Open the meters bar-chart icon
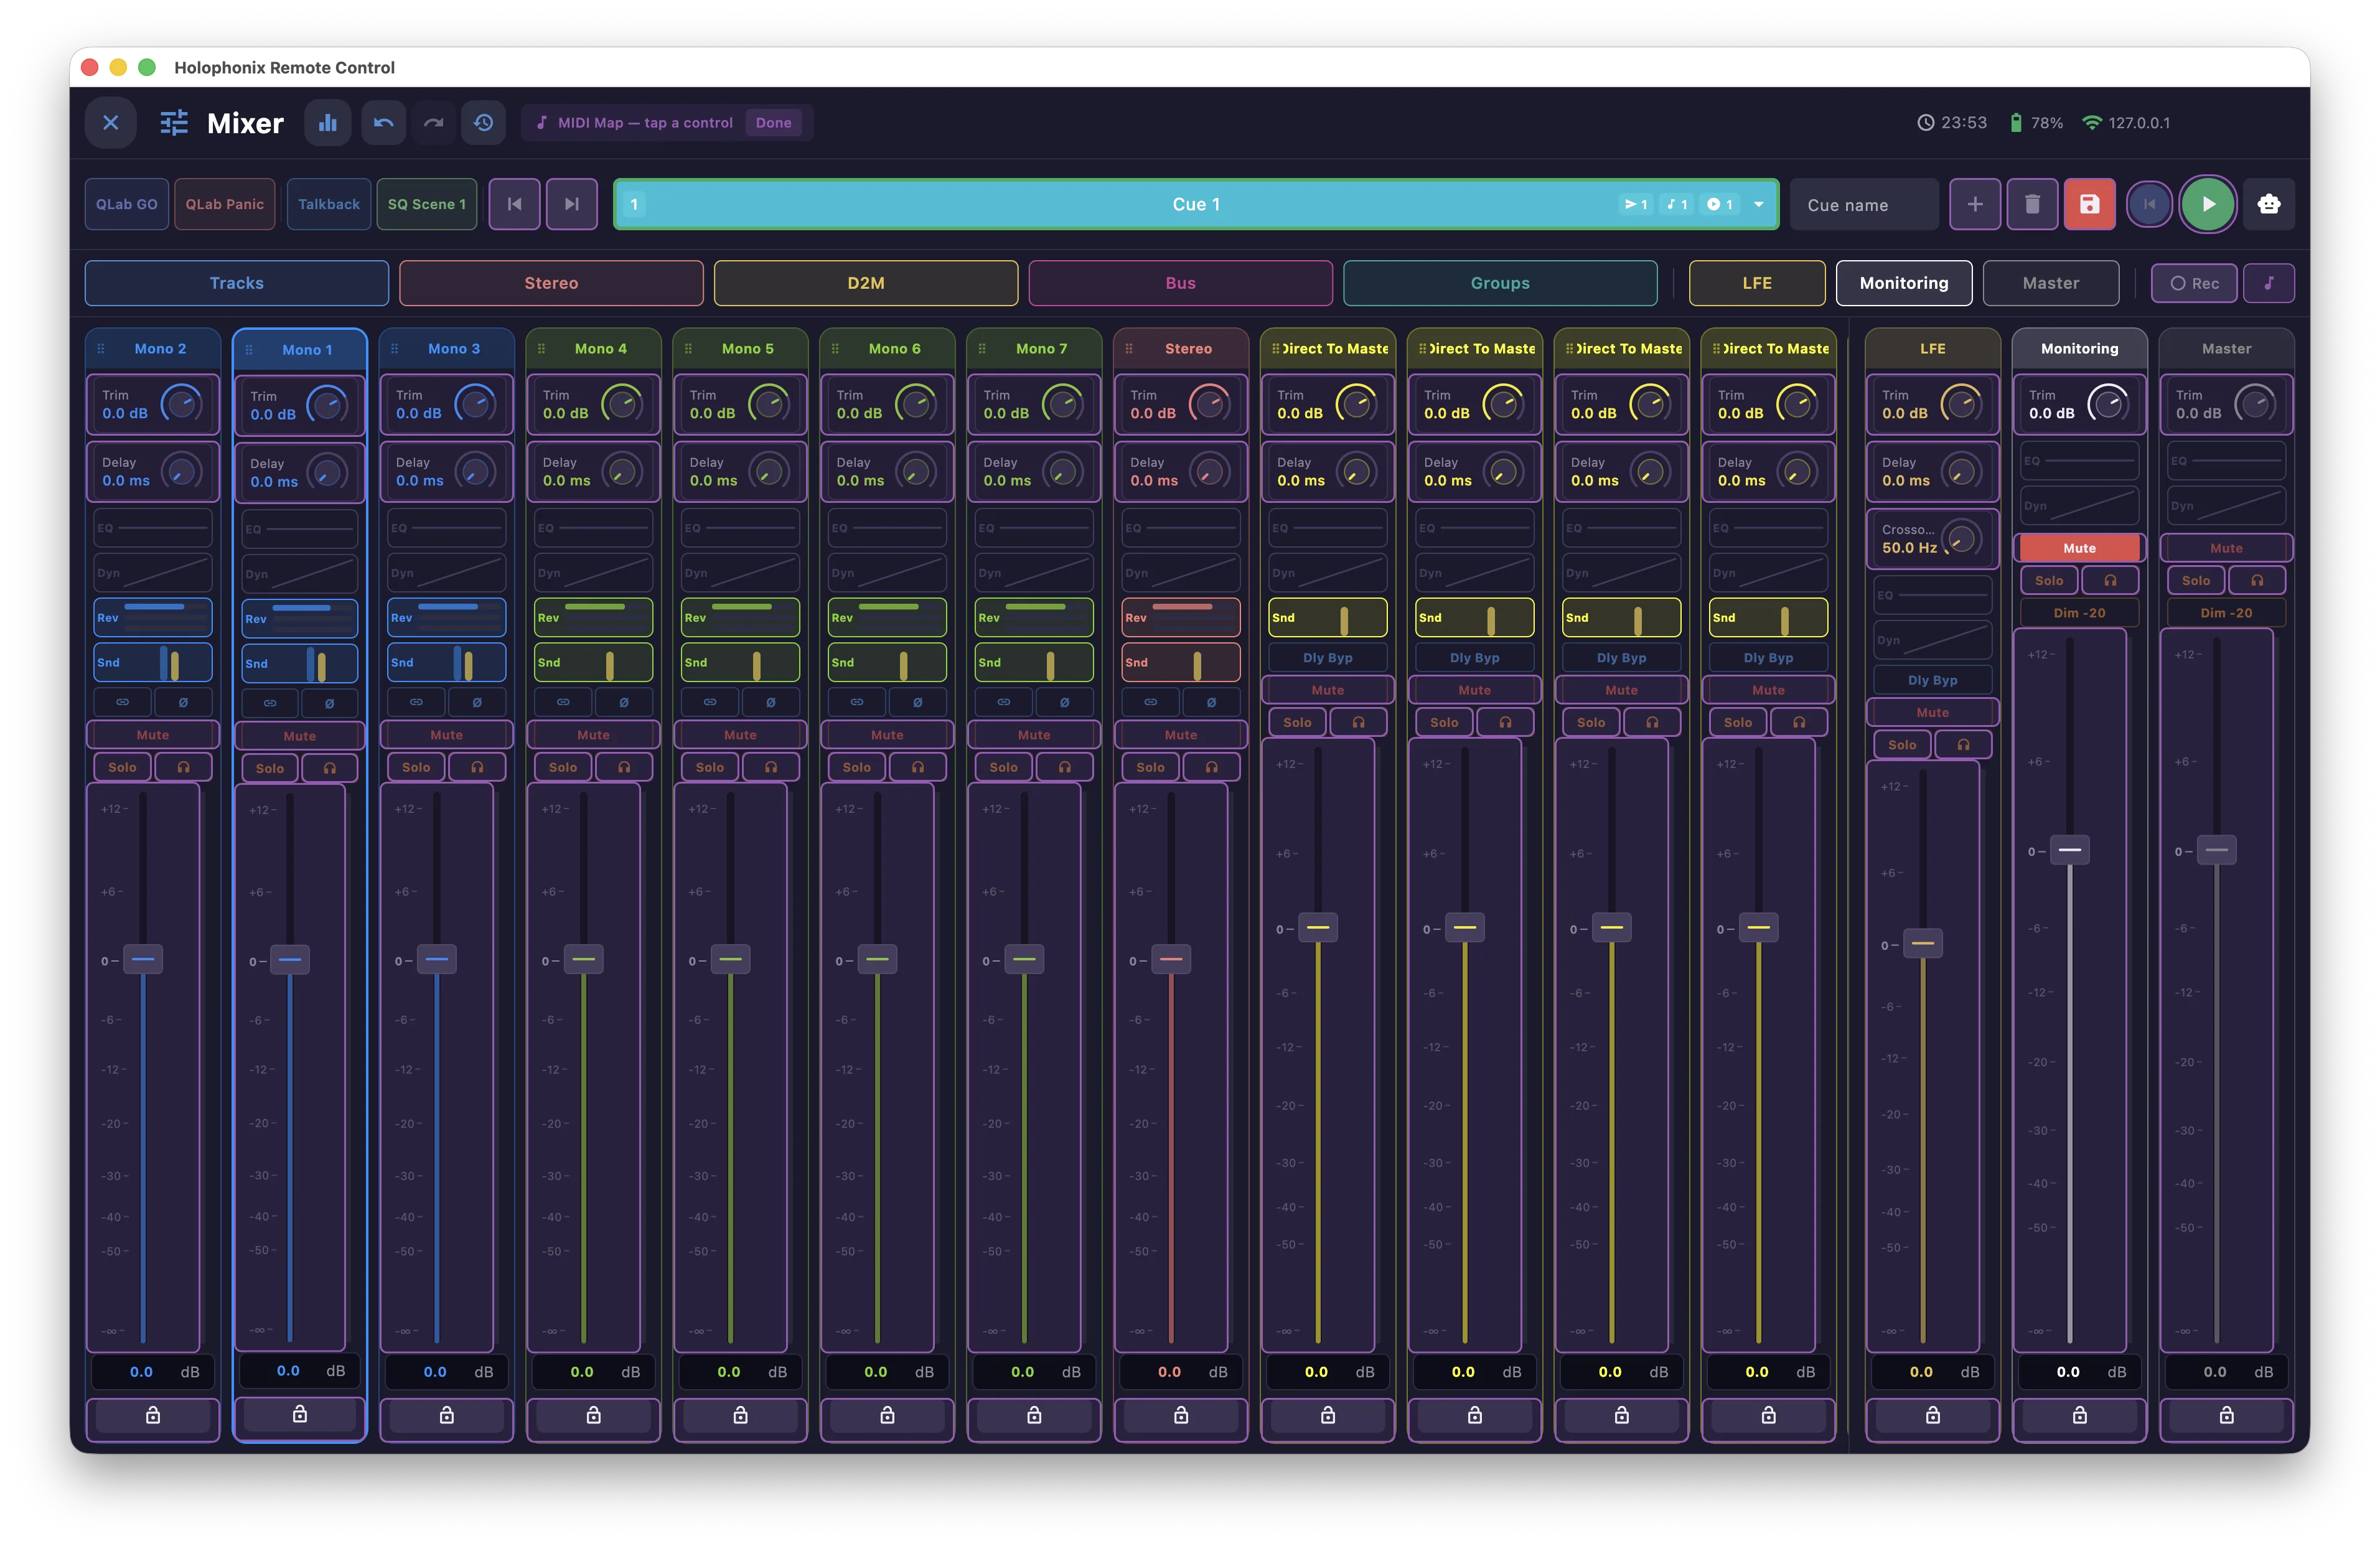This screenshot has height=1546, width=2380. click(328, 123)
